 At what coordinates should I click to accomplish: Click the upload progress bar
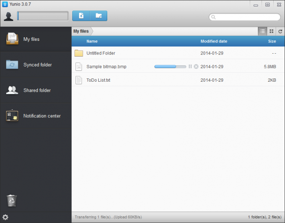pyautogui.click(x=170, y=66)
